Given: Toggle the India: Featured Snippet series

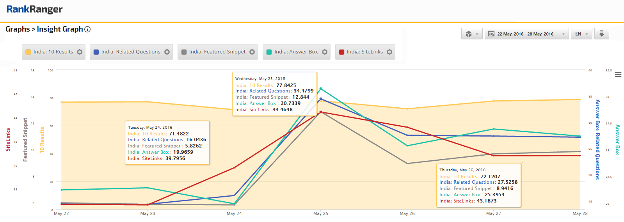Looking at the screenshot, I should click(217, 52).
